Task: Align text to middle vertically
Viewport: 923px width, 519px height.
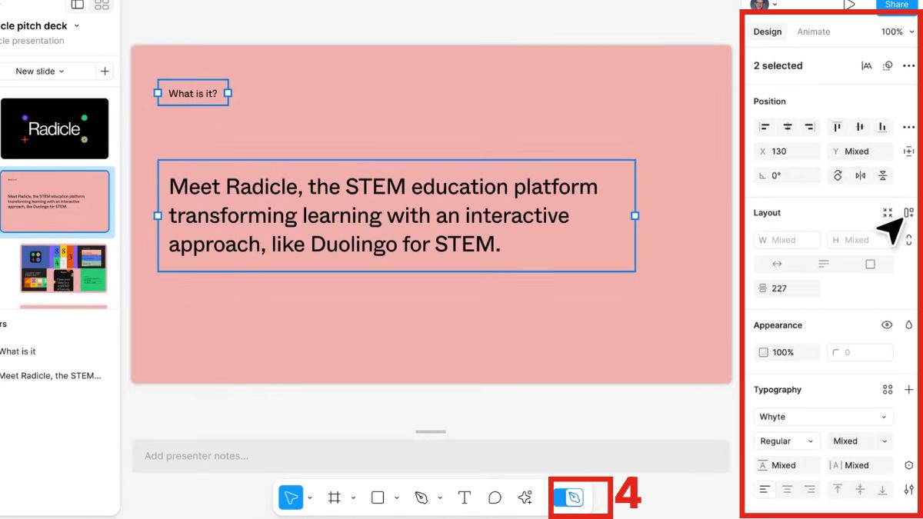Action: (860, 489)
